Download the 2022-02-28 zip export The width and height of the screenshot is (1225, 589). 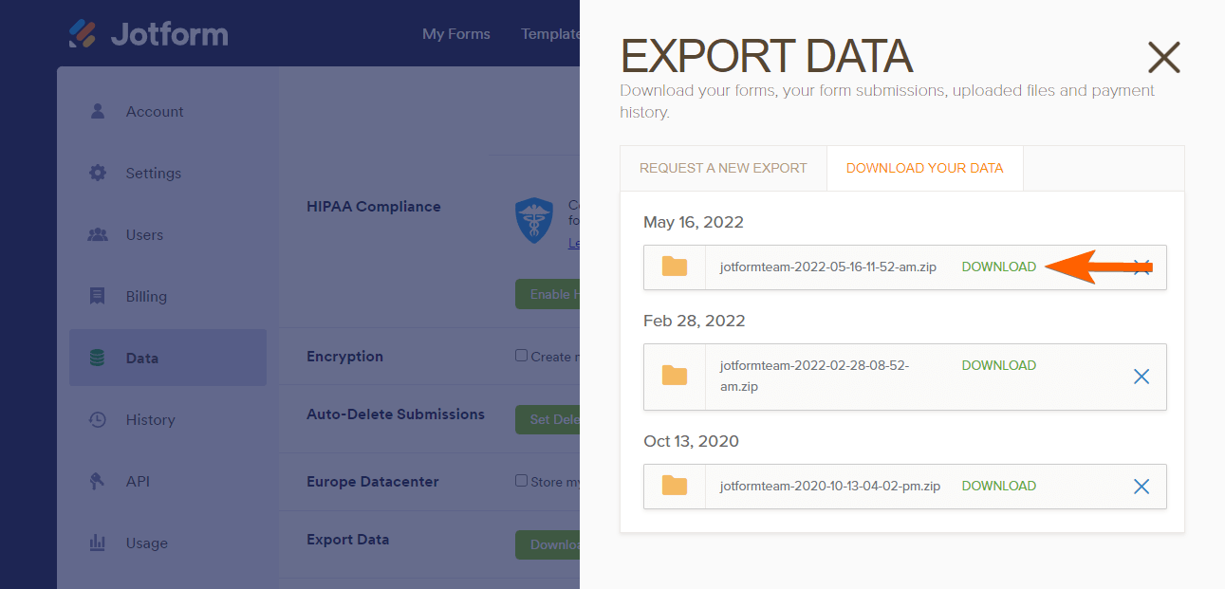coord(998,365)
